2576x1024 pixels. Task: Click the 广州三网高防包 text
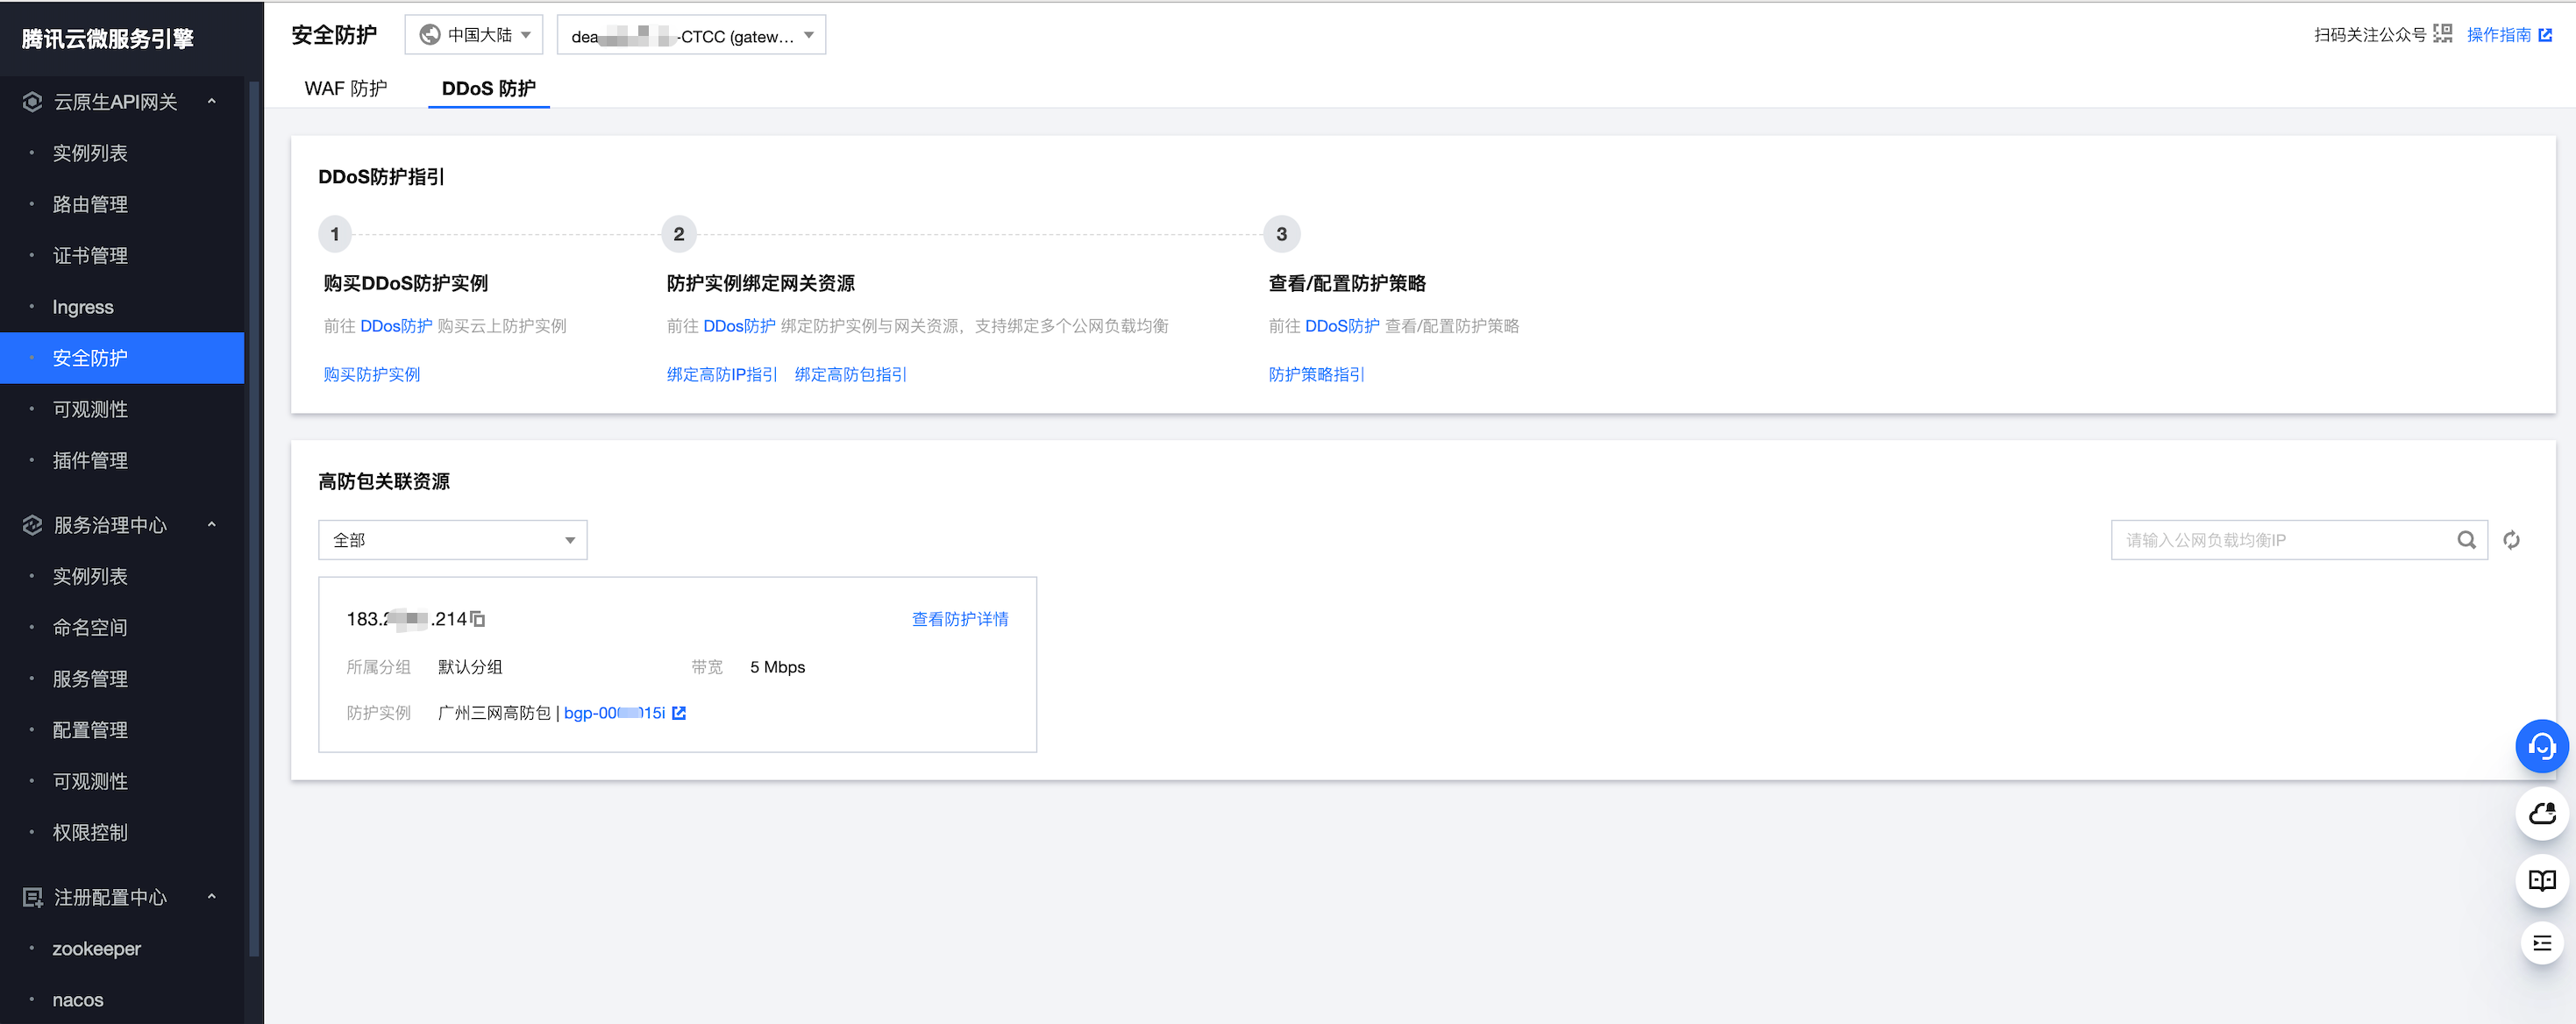494,713
